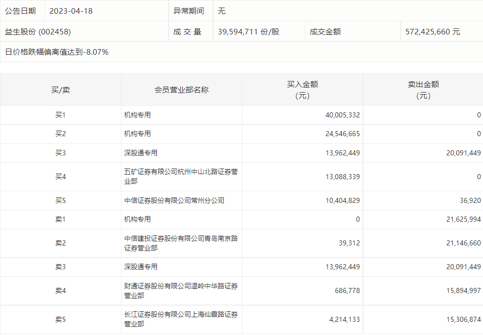Click the 会员营业部名称 column header
Image resolution: width=483 pixels, height=335 pixels.
(181, 90)
